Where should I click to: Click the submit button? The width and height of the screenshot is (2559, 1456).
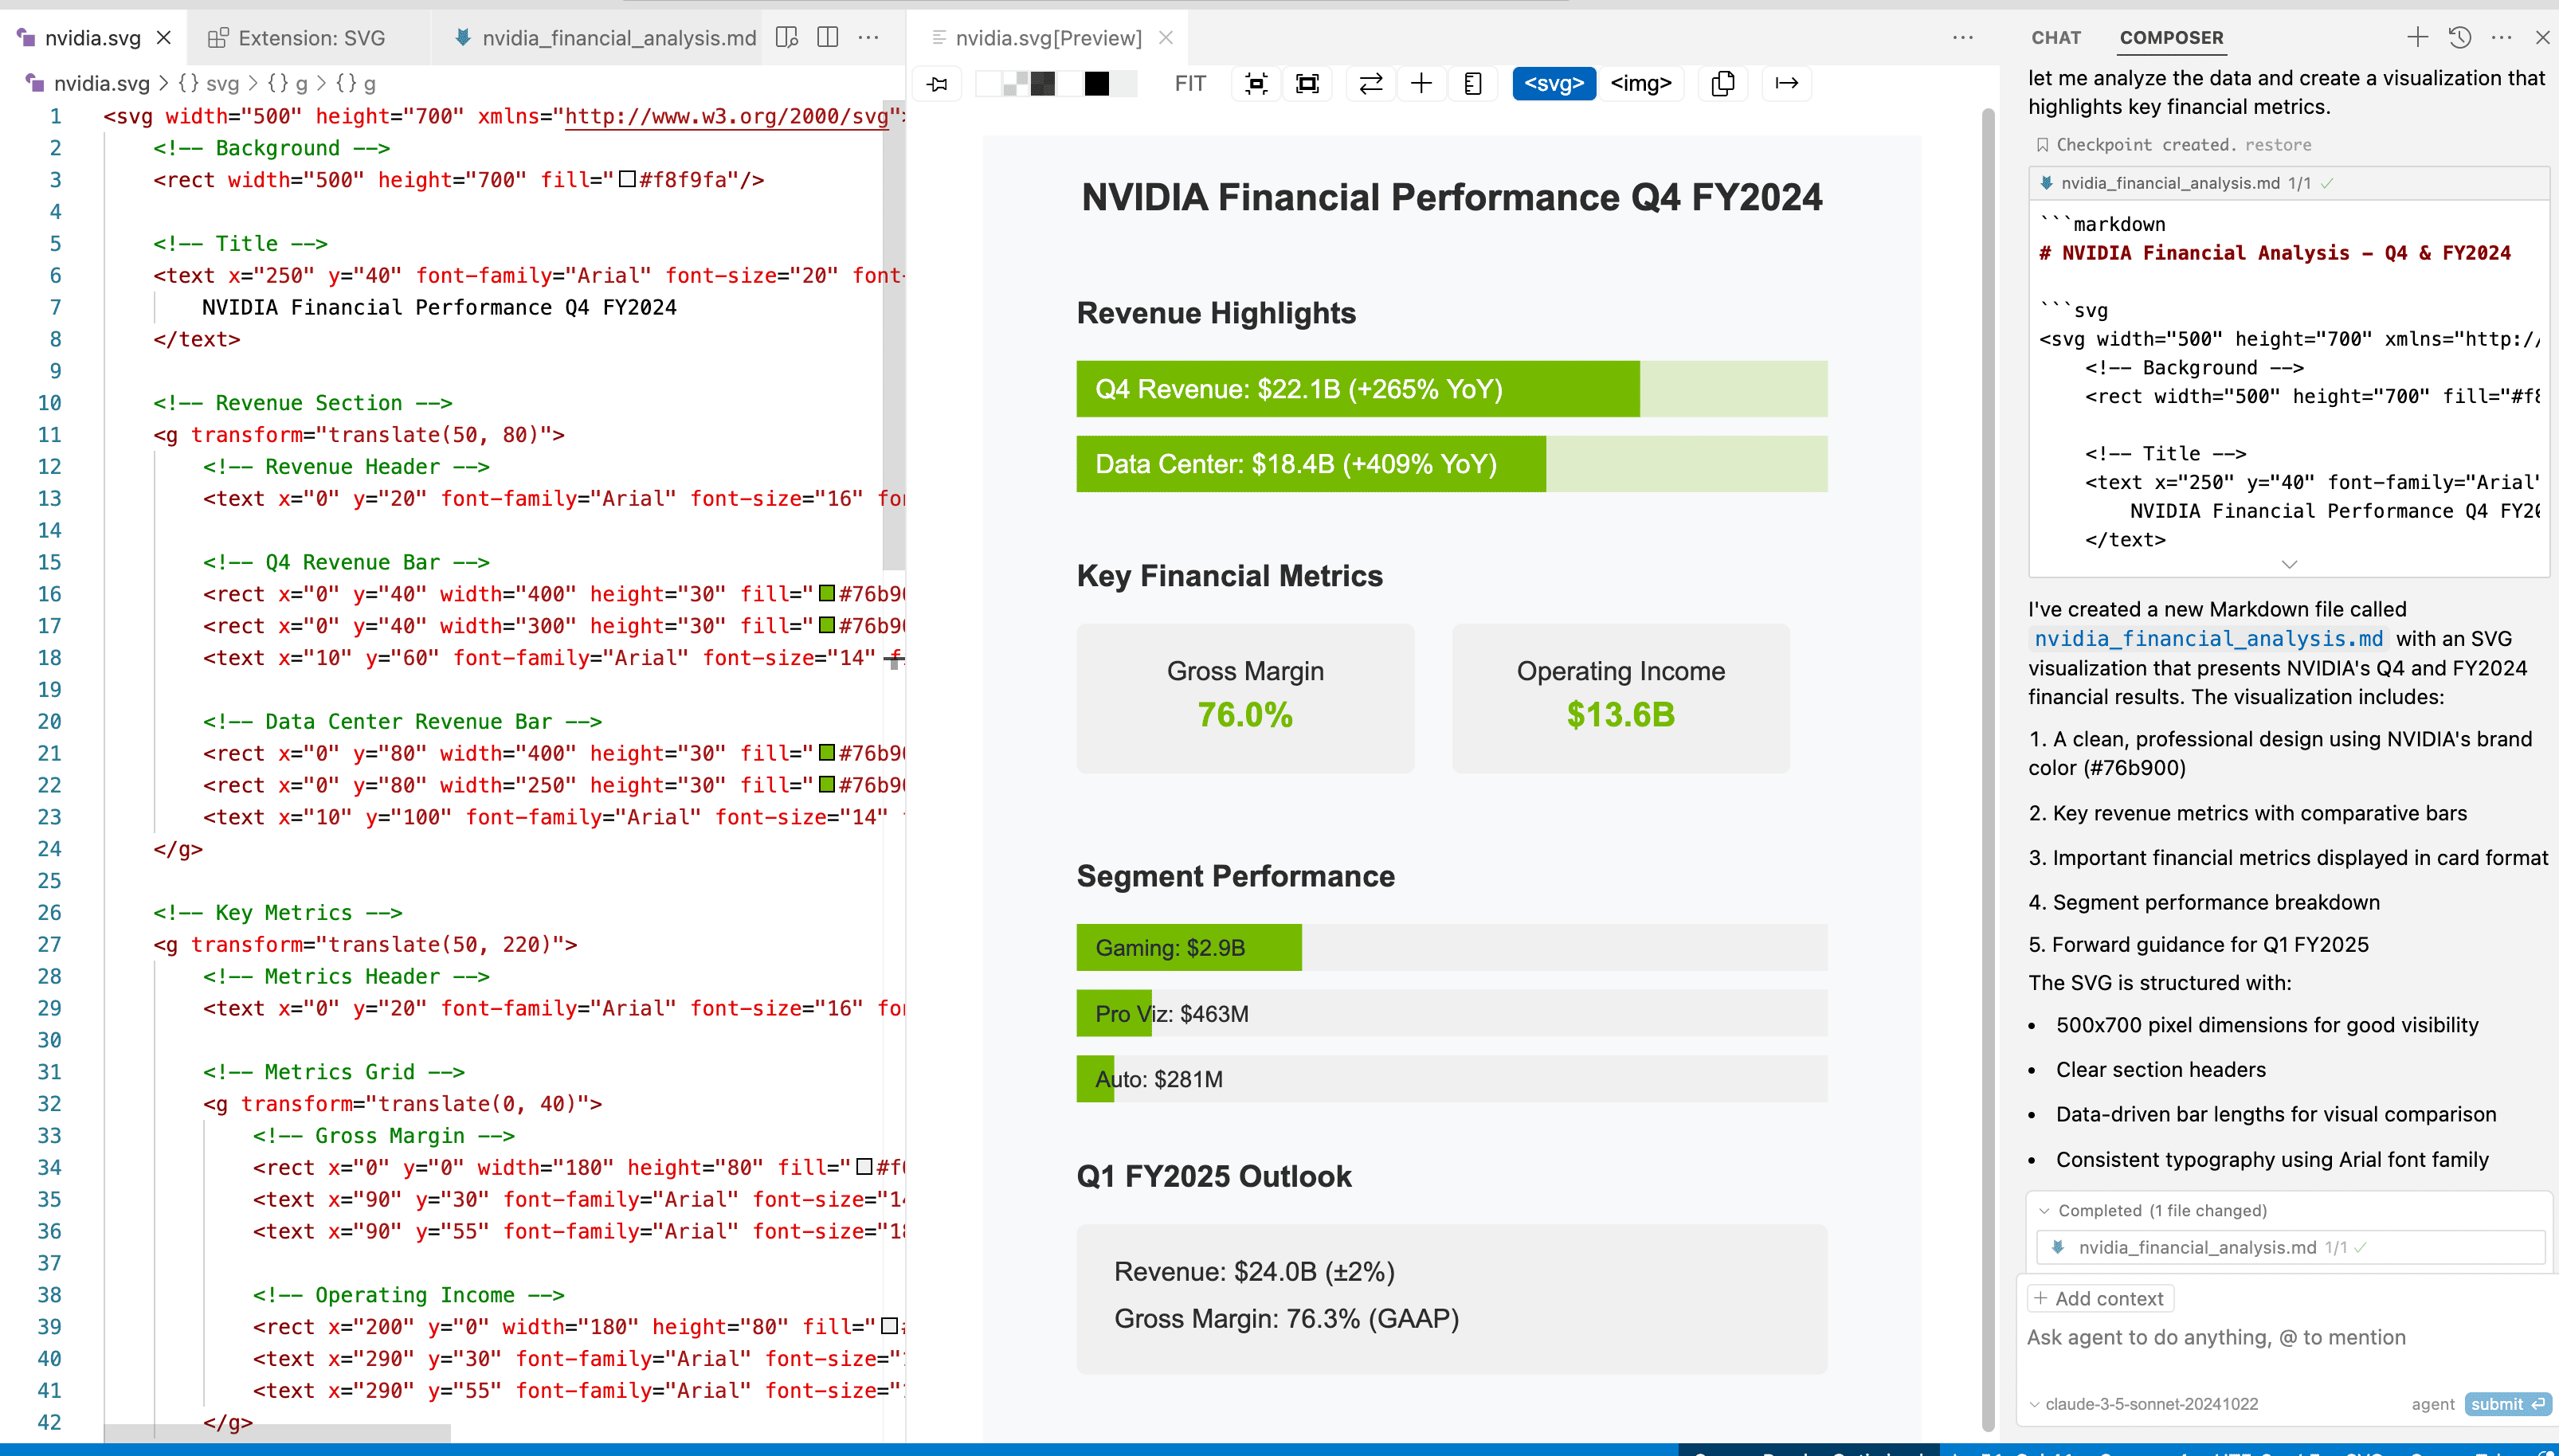point(2508,1405)
